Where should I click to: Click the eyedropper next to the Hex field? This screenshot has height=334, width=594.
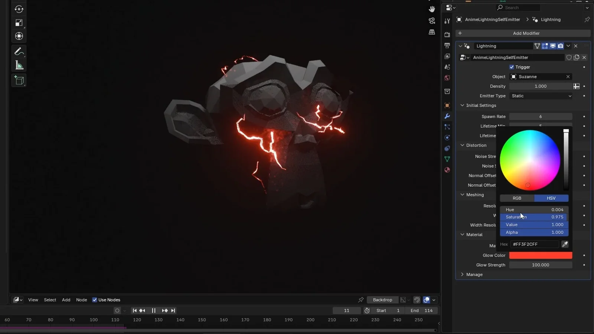(565, 244)
